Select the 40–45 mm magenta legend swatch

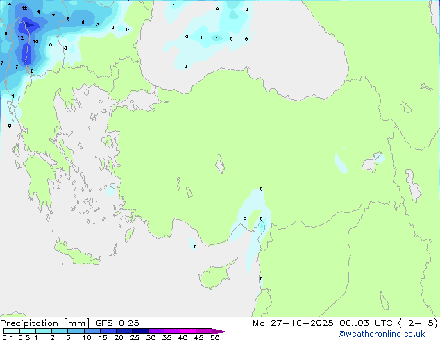pyautogui.click(x=188, y=331)
